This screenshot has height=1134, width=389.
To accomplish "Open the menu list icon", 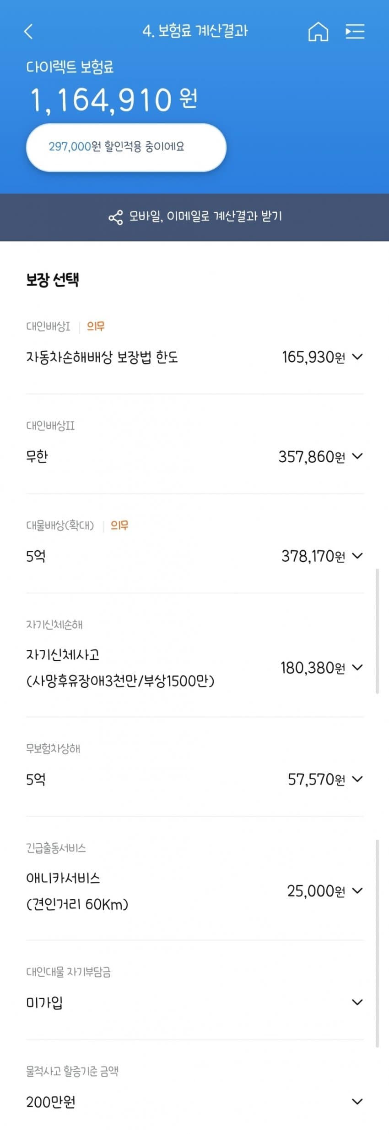I will point(355,31).
